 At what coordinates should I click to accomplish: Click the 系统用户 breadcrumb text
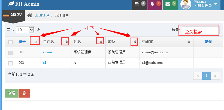pos(62,15)
